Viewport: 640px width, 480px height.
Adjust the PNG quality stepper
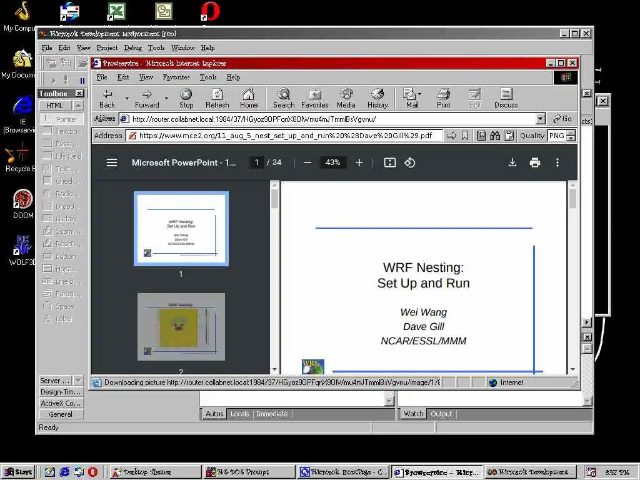(x=571, y=136)
